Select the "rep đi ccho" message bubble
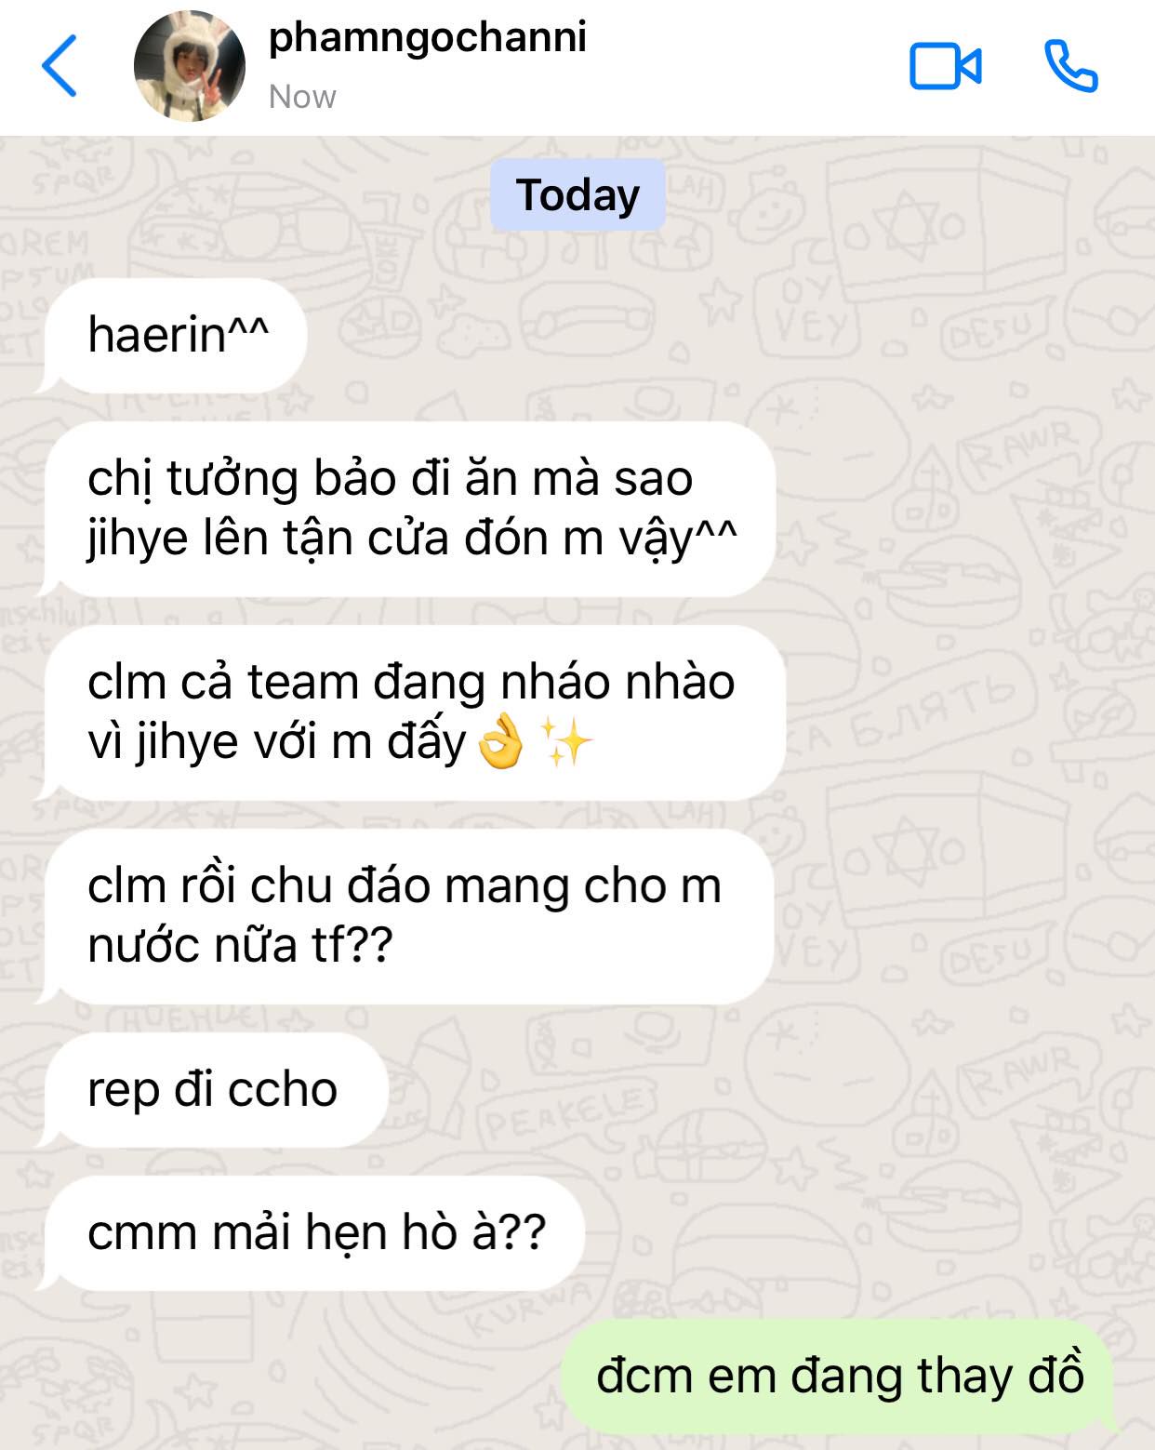Image resolution: width=1155 pixels, height=1450 pixels. coord(214,1090)
